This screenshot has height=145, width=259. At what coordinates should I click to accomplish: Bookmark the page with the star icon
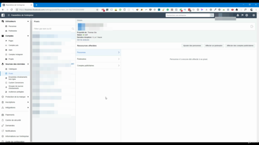click(97, 10)
